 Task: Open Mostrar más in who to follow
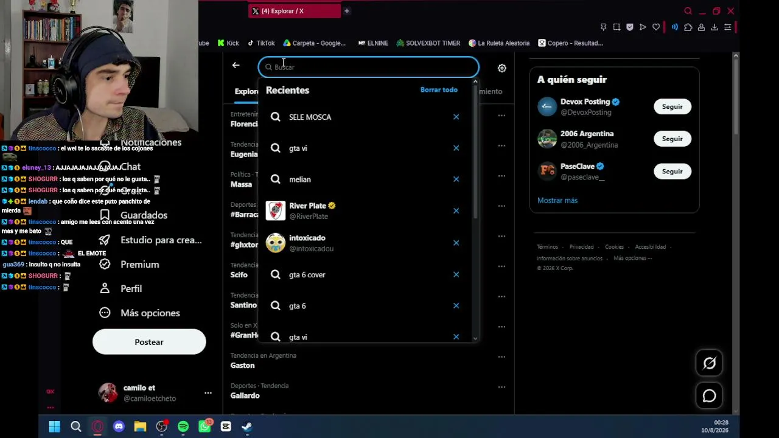[x=557, y=200]
